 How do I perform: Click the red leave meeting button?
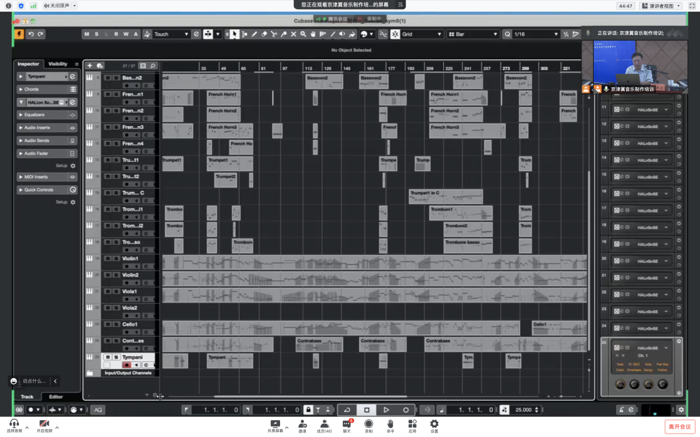click(x=679, y=427)
